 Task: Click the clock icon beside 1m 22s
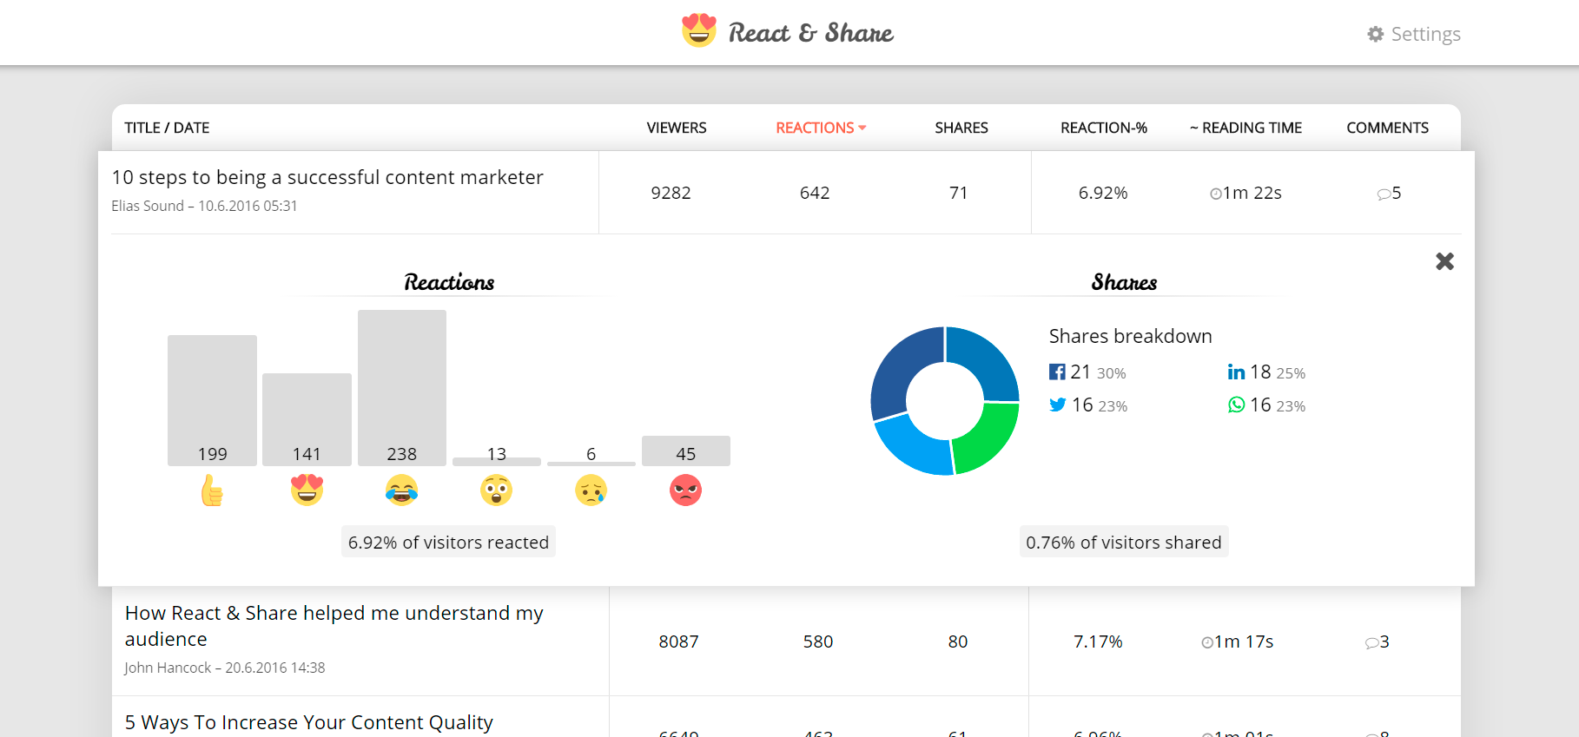pyautogui.click(x=1216, y=194)
